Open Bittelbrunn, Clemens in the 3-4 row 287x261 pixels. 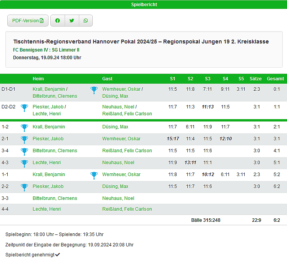coord(55,151)
